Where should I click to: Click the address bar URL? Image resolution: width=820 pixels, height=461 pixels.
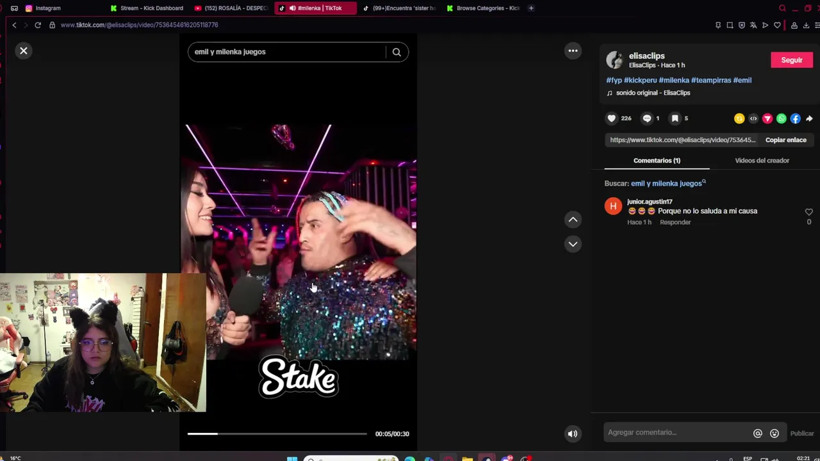click(139, 25)
